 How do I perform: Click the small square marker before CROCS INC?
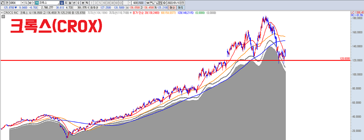click(x=2, y=13)
